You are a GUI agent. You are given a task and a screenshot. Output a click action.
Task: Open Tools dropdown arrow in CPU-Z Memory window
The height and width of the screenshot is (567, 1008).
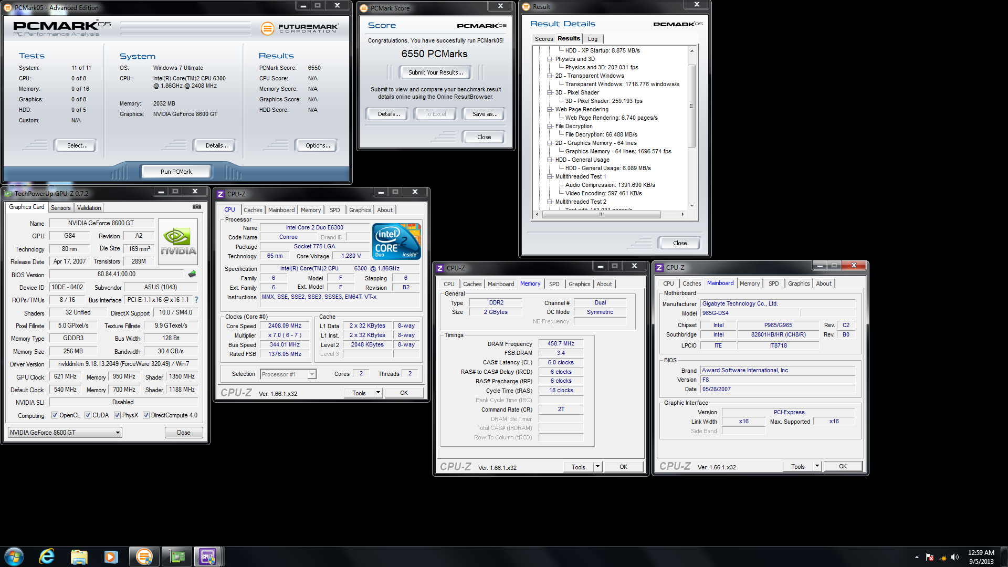tap(597, 467)
